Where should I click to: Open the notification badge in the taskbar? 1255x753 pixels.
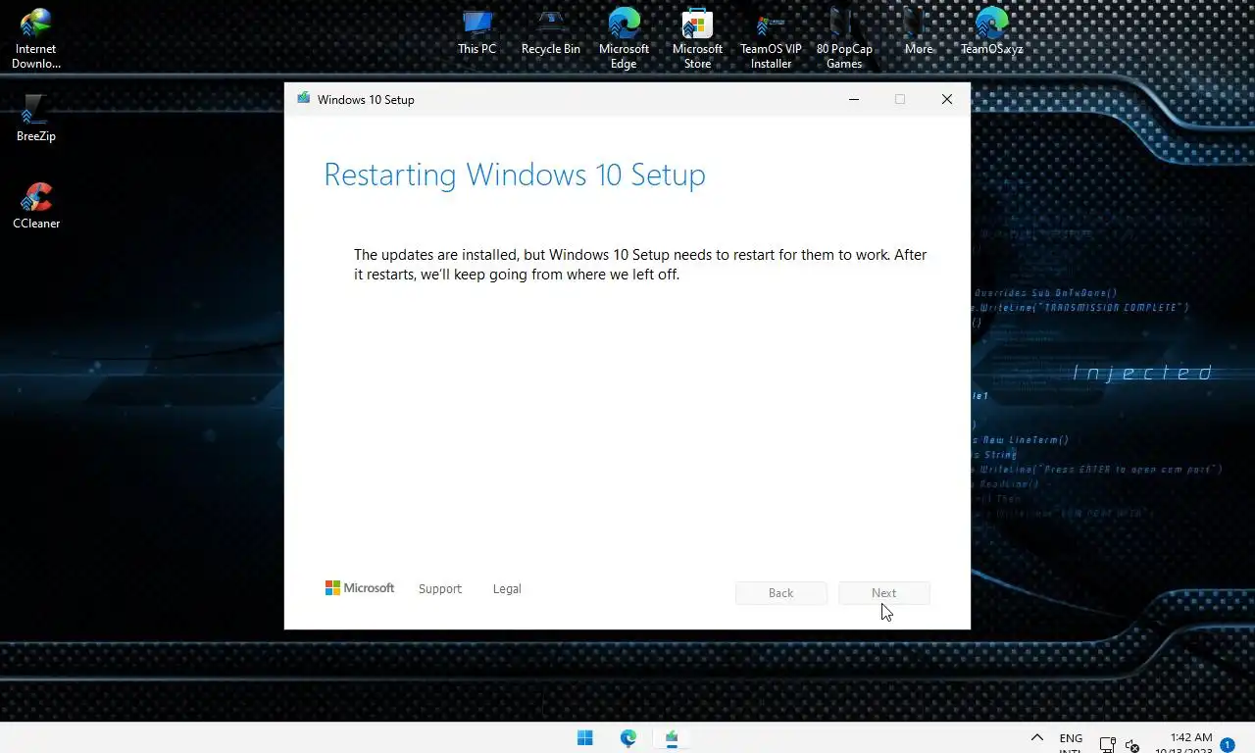click(1227, 745)
